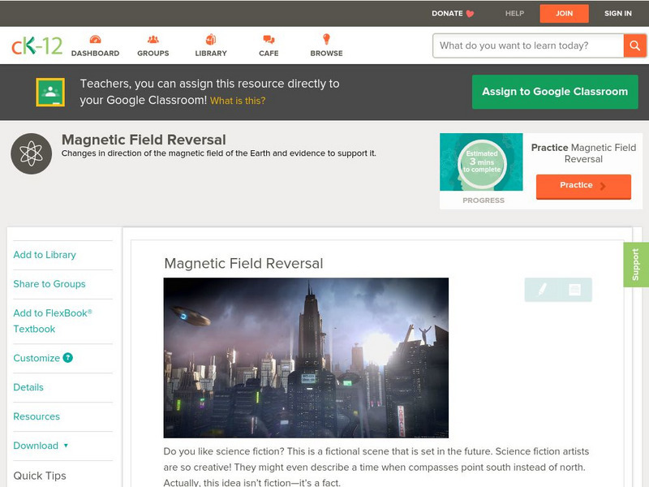Screen dimensions: 649x487
Task: Click the Donate heart icon
Action: (470, 14)
